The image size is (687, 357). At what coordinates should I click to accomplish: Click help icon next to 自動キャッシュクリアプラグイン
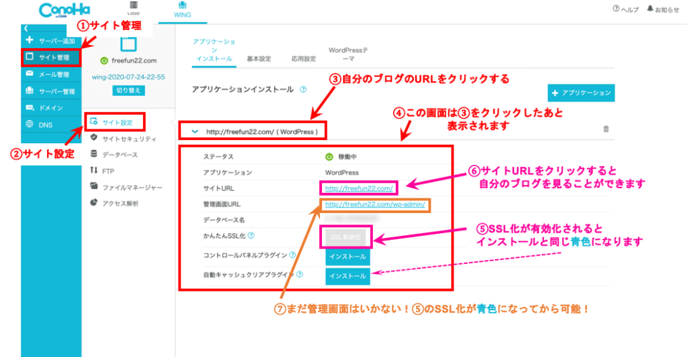tap(300, 275)
